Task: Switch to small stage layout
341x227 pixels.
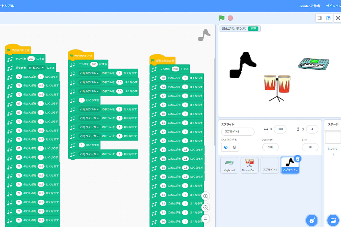Action: pyautogui.click(x=320, y=18)
